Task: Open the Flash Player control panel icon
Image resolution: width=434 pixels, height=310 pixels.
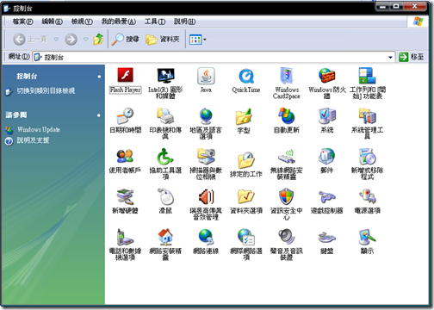Action: pyautogui.click(x=125, y=75)
